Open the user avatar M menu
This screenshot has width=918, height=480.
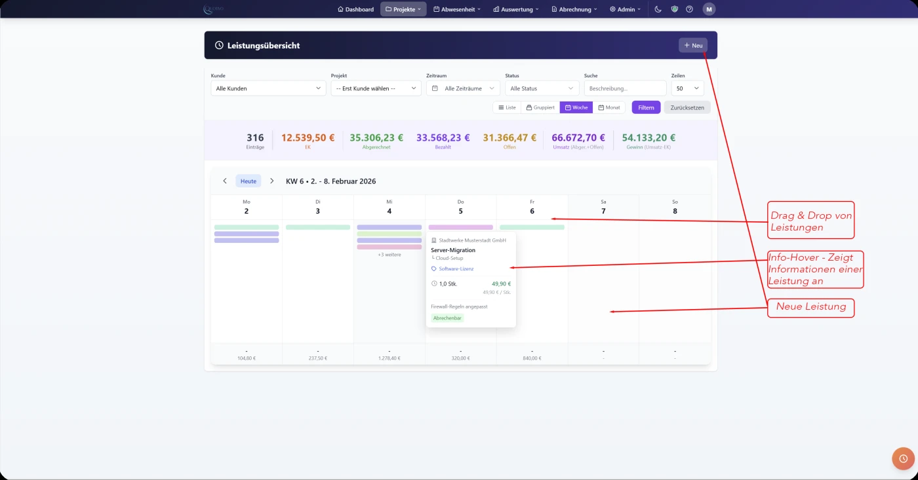[x=709, y=9]
